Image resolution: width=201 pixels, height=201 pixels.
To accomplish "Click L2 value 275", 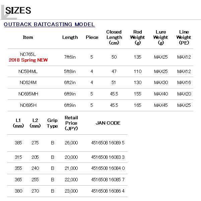I will click(35, 143).
